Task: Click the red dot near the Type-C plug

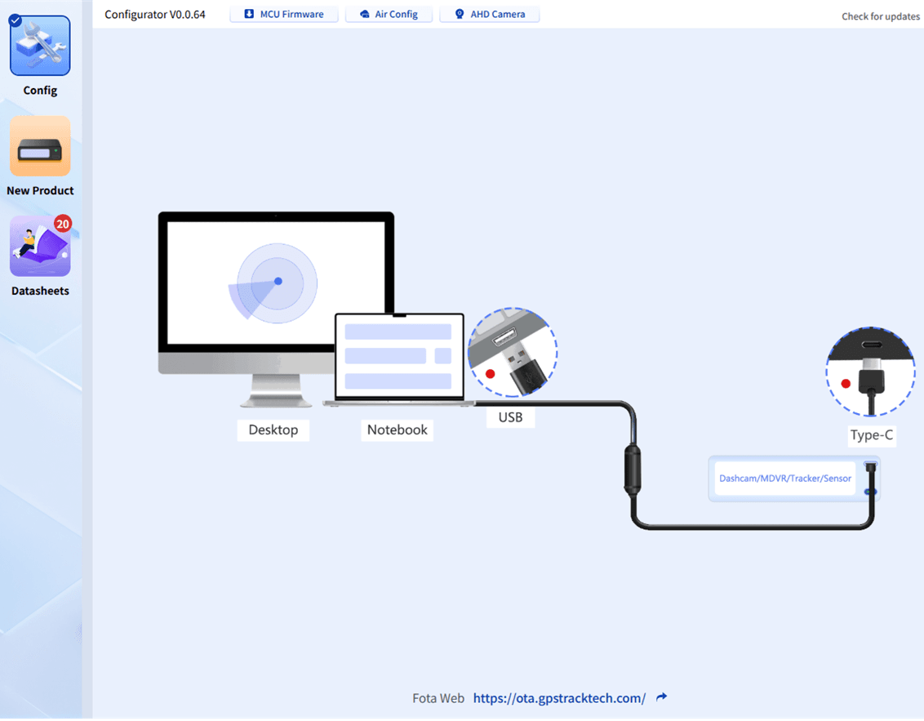Action: tap(846, 381)
